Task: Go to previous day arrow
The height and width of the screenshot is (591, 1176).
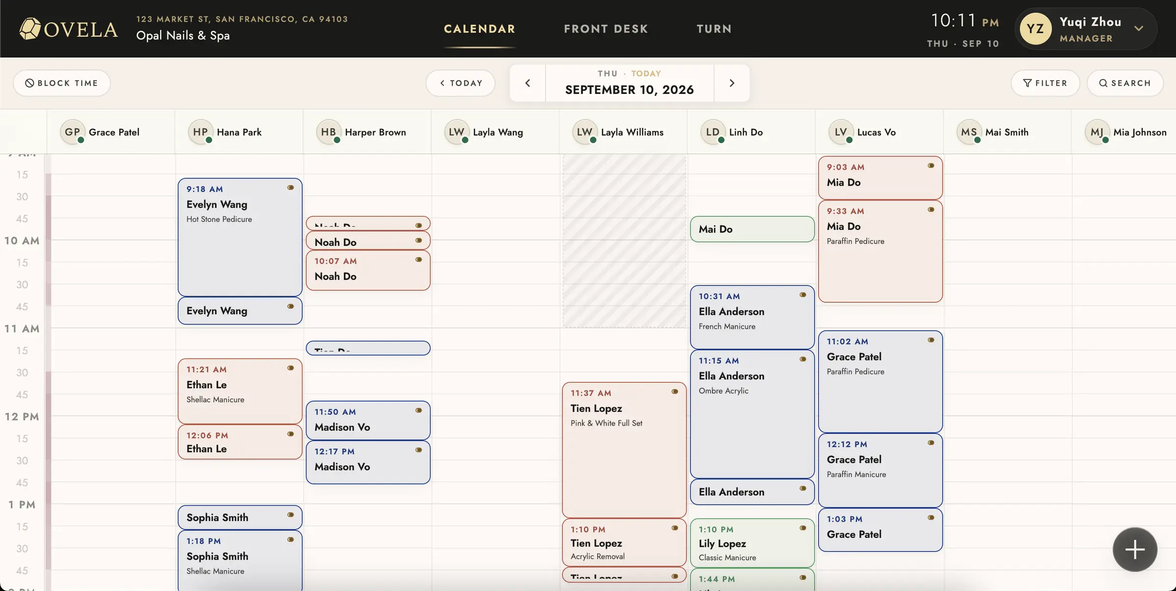Action: pos(528,83)
